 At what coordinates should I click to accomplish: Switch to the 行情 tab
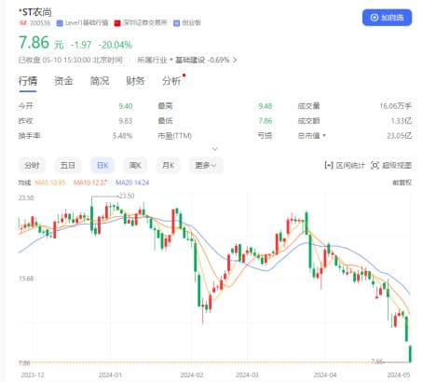click(x=28, y=81)
